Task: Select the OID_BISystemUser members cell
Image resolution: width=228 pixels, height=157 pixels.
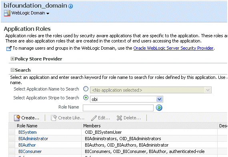Action: point(149,132)
